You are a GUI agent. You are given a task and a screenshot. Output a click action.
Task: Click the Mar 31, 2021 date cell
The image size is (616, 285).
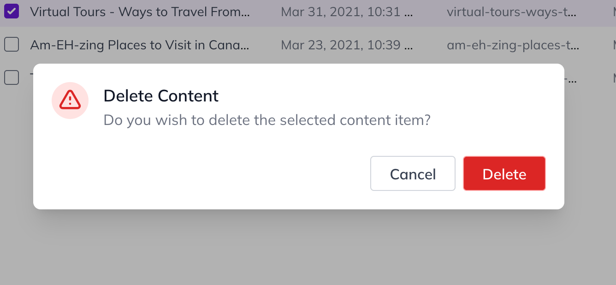pos(347,12)
